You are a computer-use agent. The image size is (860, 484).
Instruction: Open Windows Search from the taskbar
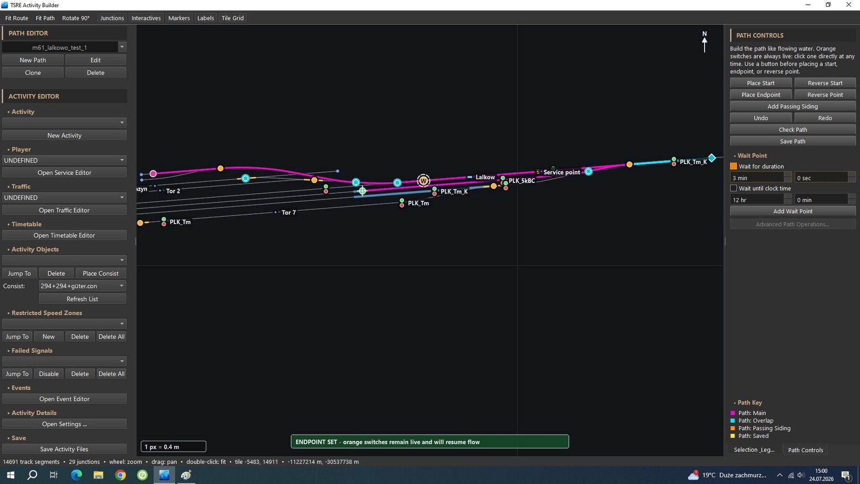[32, 475]
